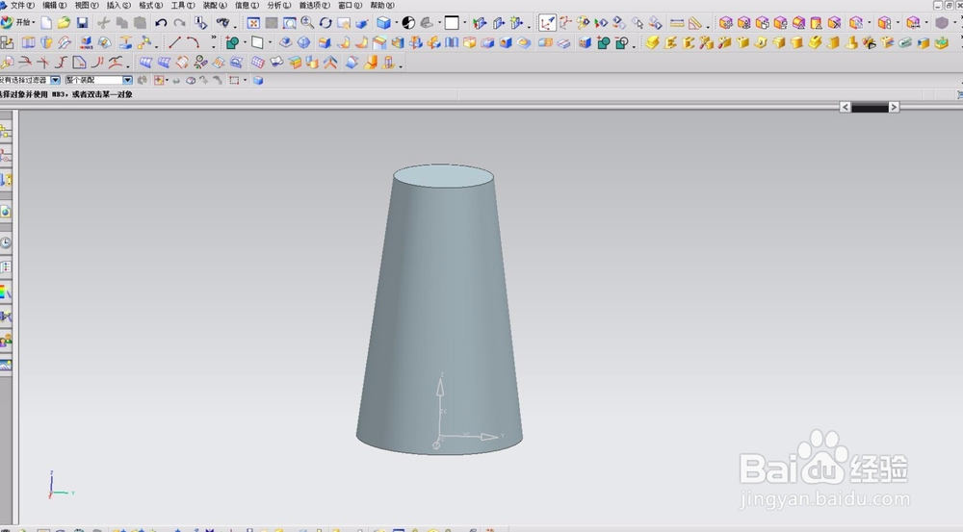Open the 格式 (Format) menu

pos(151,6)
